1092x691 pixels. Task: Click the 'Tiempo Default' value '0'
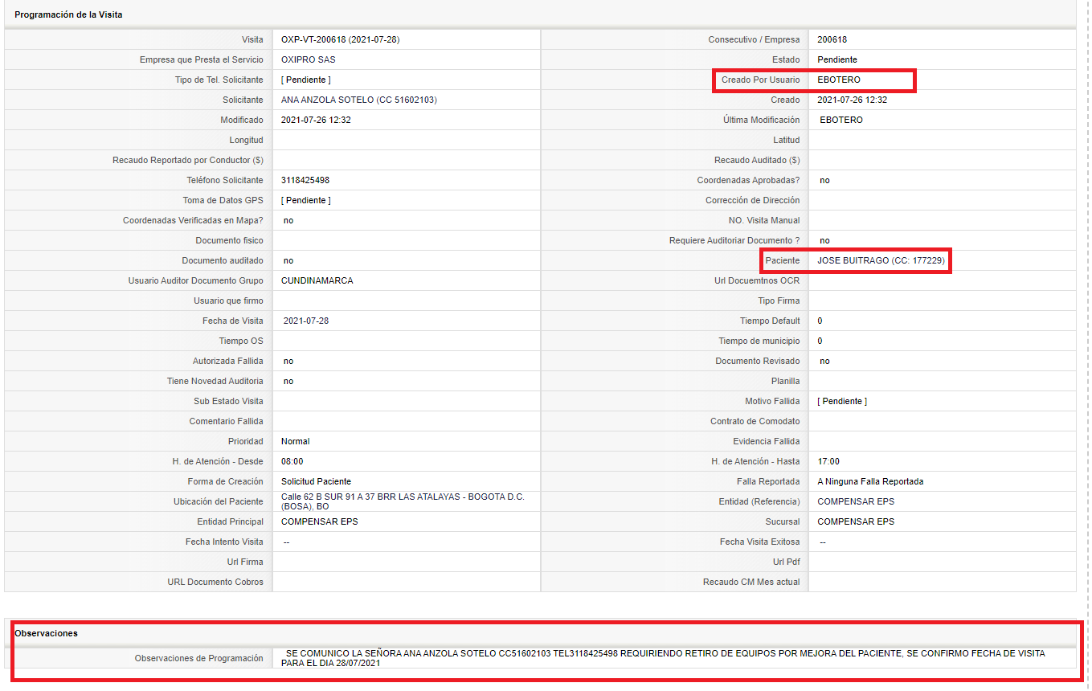820,321
